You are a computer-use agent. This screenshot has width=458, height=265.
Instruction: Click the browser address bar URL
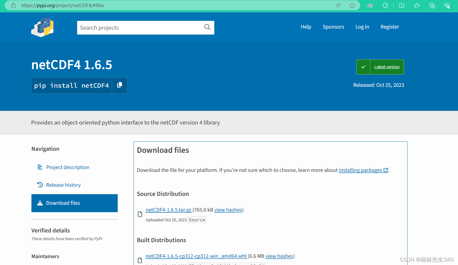click(63, 5)
